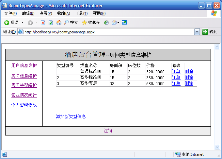
Task: Open the 文件(F) menu
Action: tap(10, 13)
